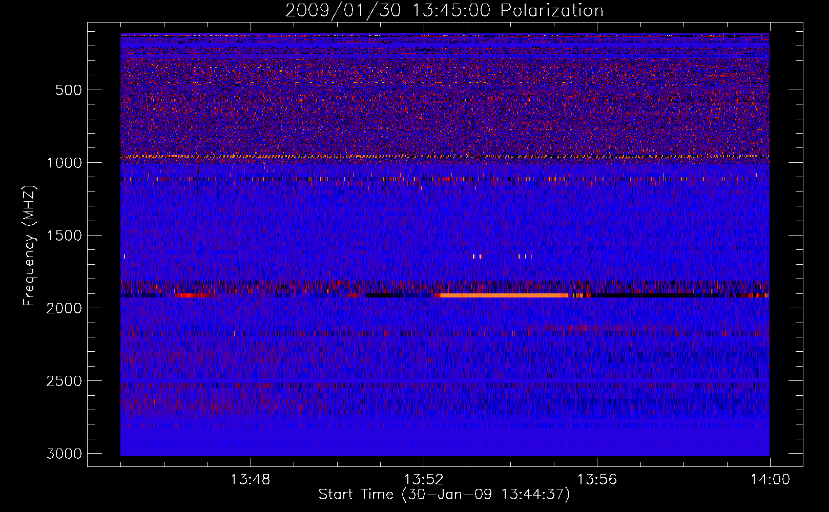Click the 1500 frequency tick label
This screenshot has height=512, width=829.
click(64, 236)
